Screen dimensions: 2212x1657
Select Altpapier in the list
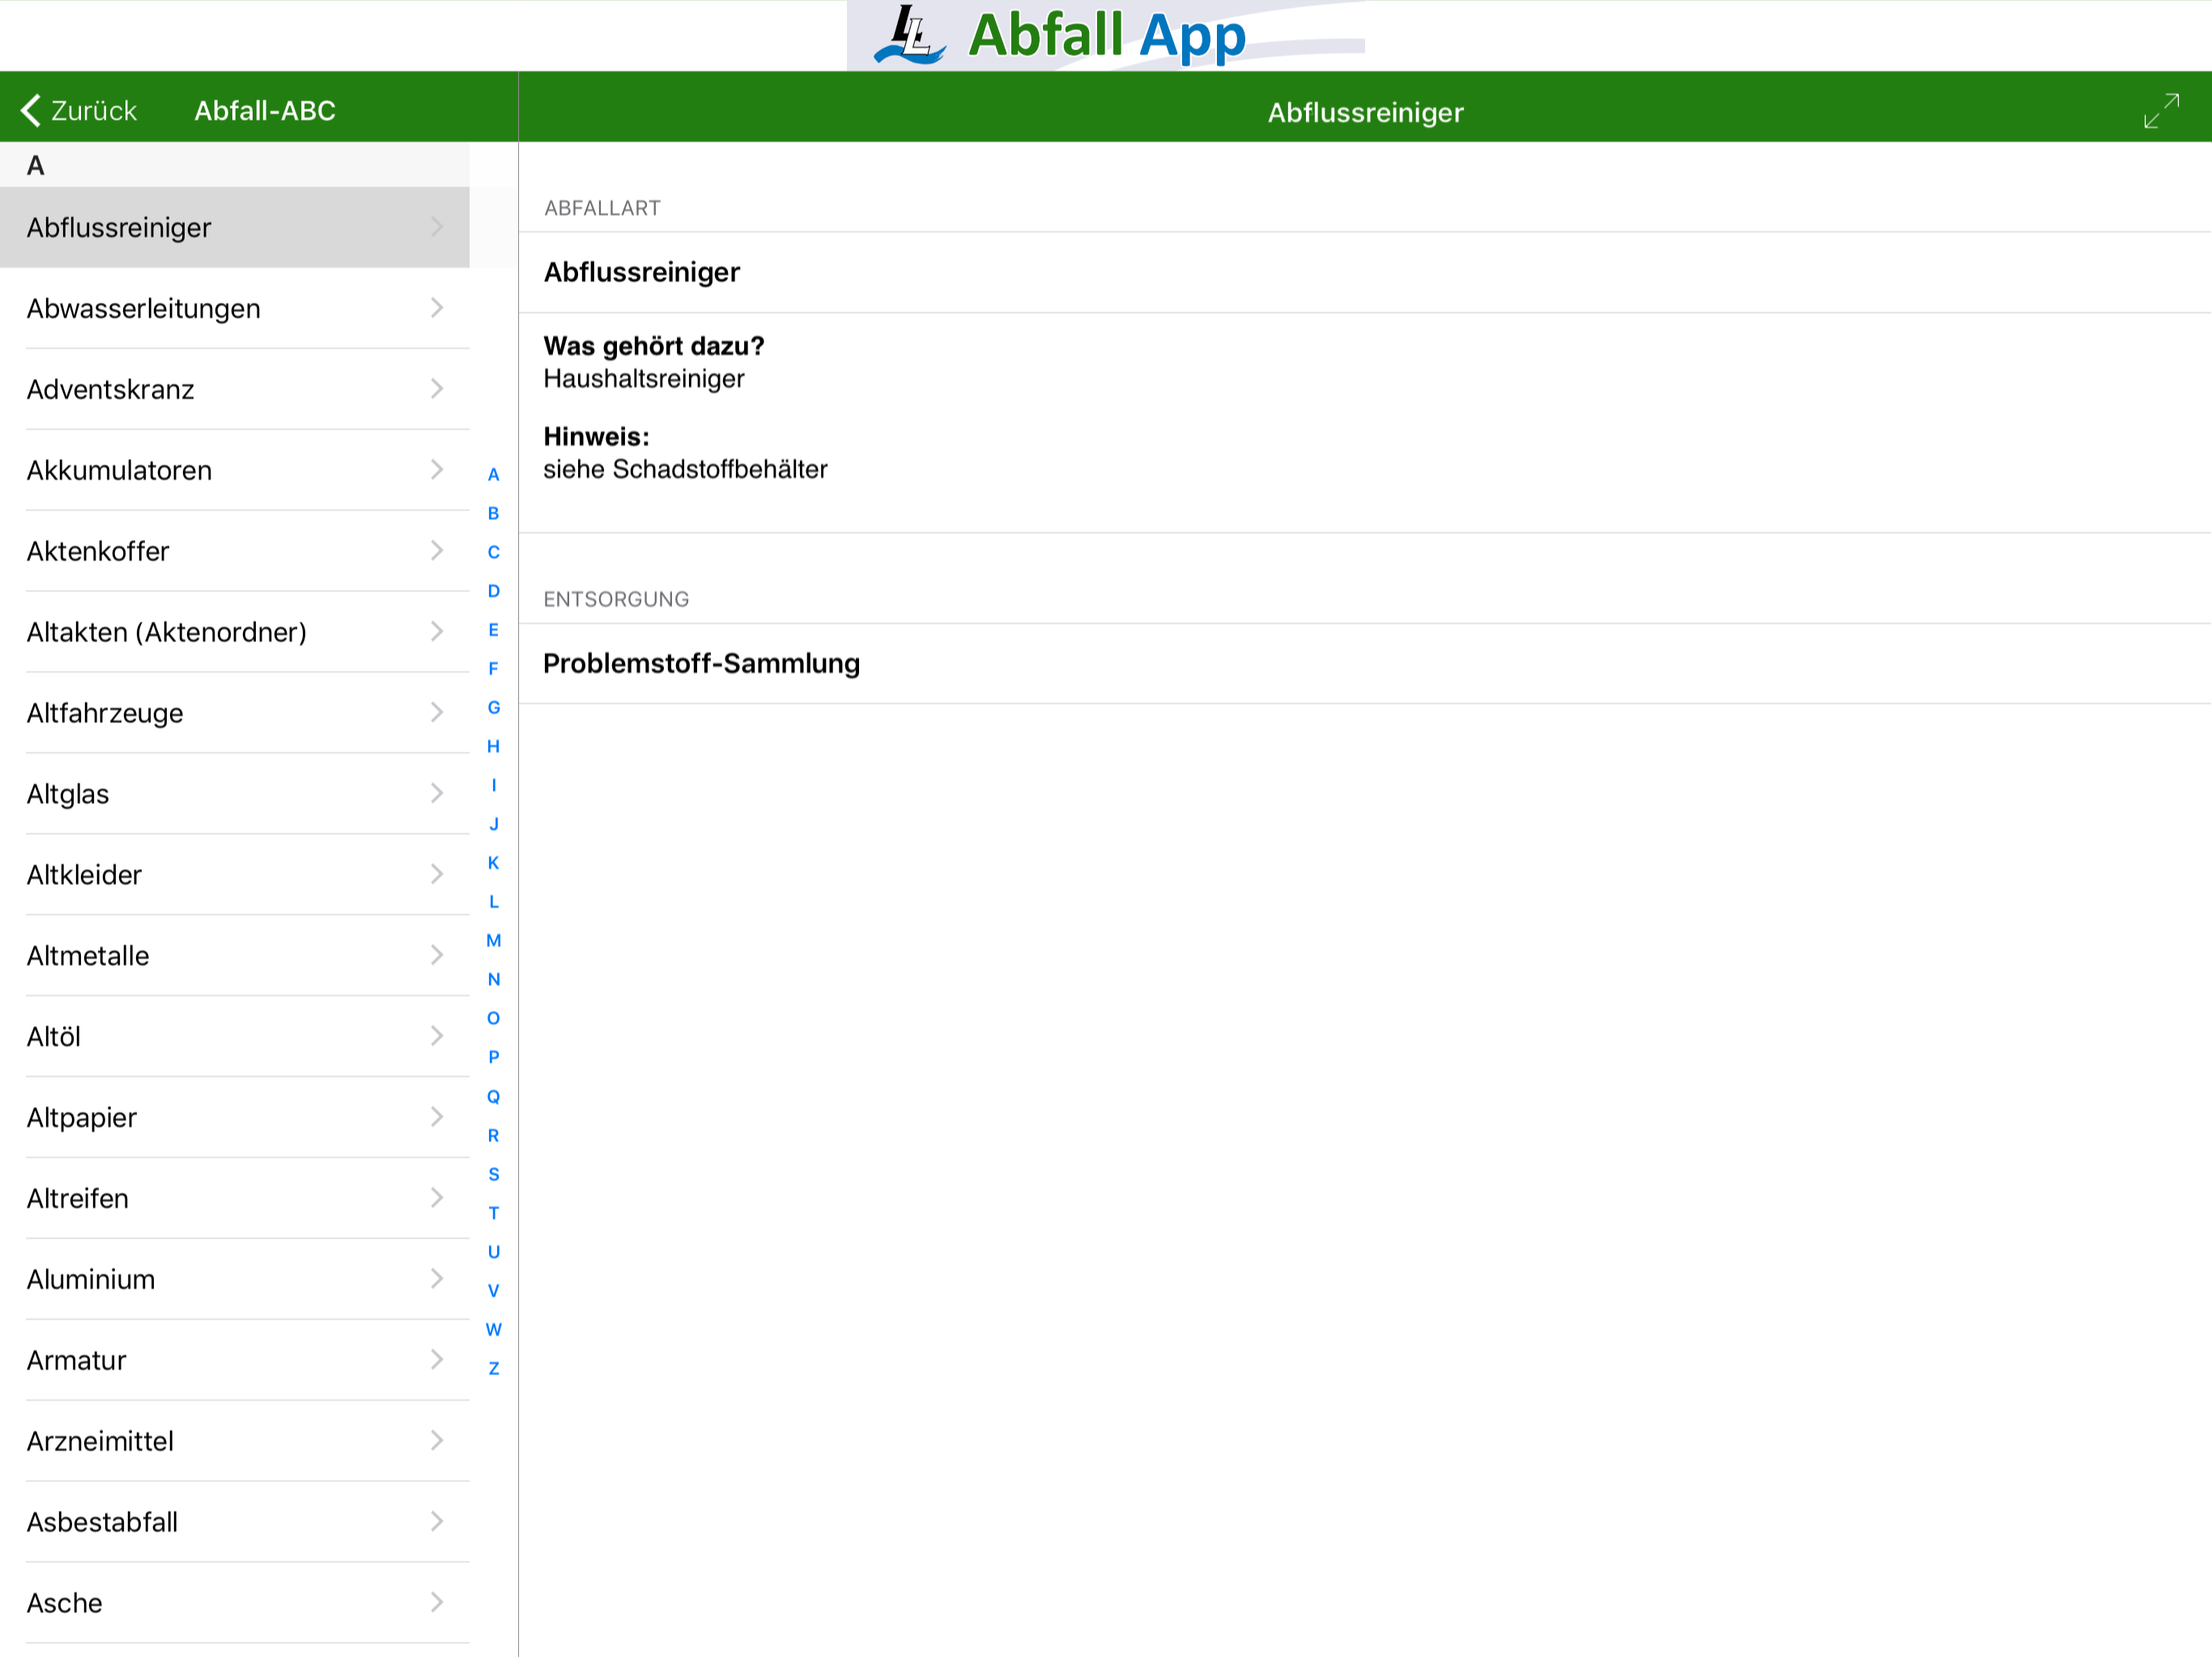[x=234, y=1118]
